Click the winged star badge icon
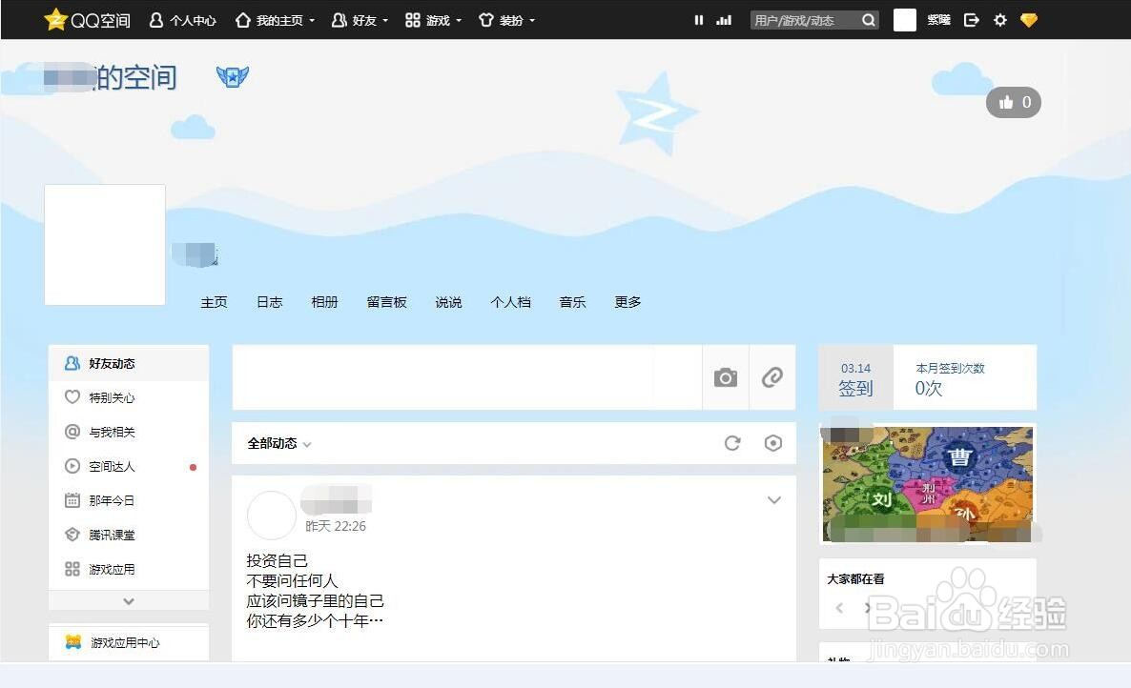1131x688 pixels. point(233,76)
